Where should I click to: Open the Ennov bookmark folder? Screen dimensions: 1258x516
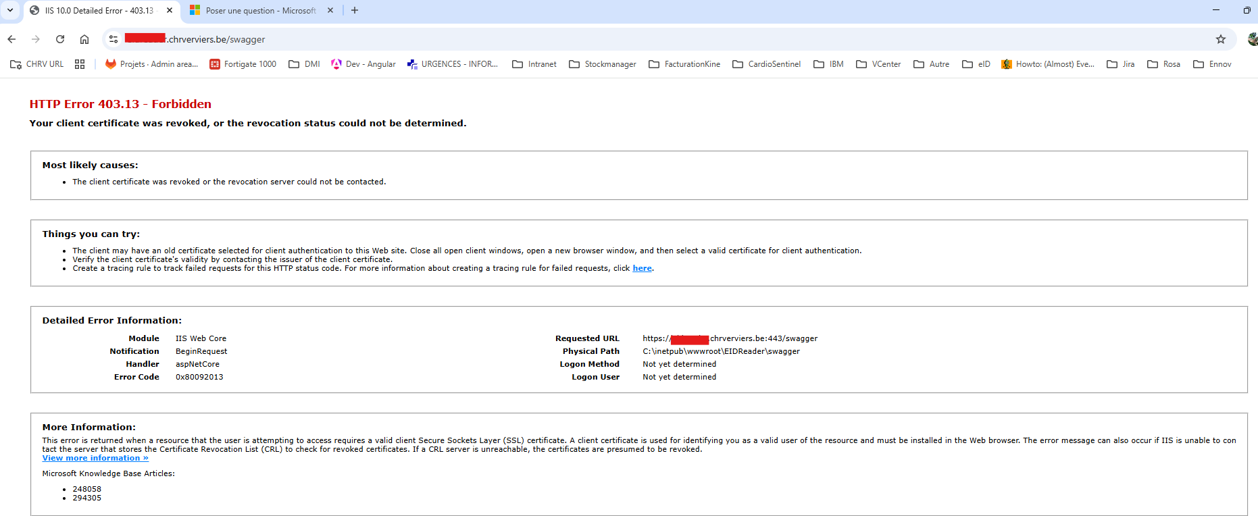[x=1212, y=64]
